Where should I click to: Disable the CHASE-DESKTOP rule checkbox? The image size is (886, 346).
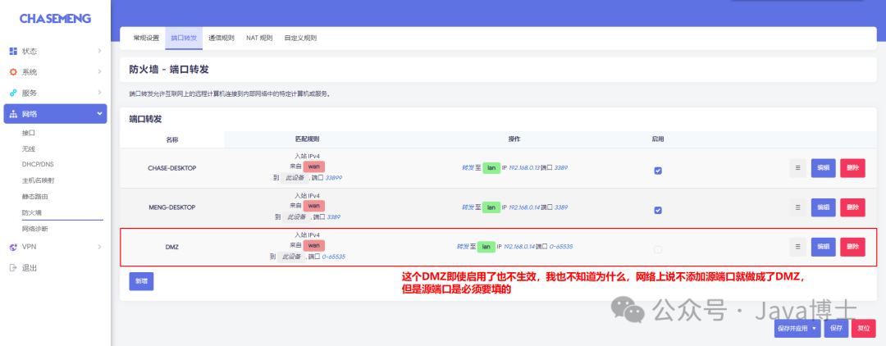tap(658, 171)
